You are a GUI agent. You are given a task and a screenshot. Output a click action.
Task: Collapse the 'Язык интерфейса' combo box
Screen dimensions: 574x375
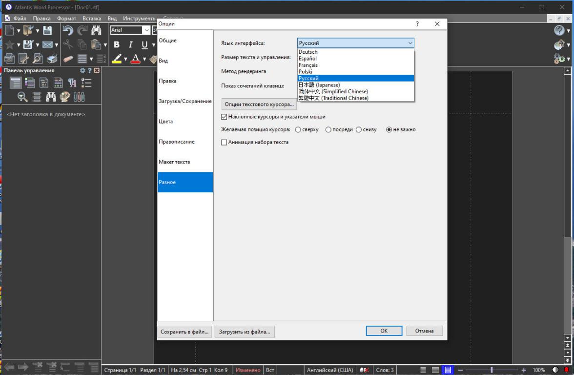click(x=410, y=43)
